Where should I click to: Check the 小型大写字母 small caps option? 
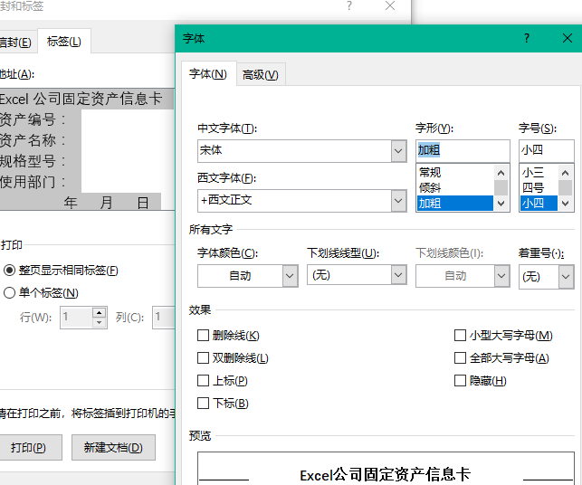coord(460,336)
